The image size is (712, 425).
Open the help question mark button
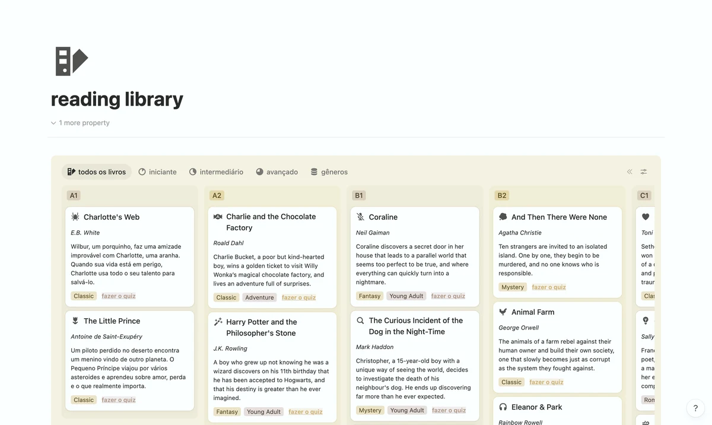point(695,408)
